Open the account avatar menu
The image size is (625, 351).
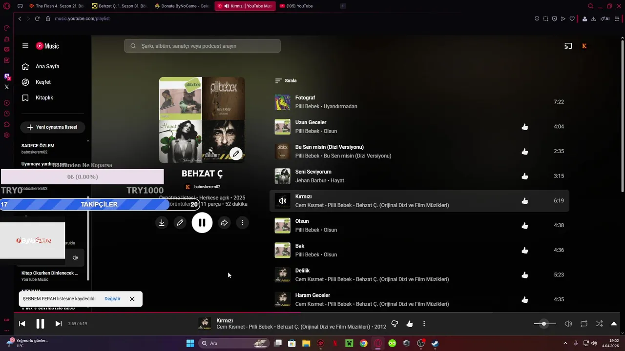pyautogui.click(x=584, y=46)
